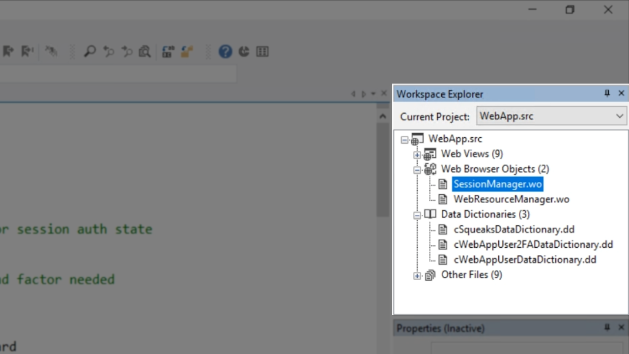Collapse the Web Browser Objects node

[x=417, y=170]
